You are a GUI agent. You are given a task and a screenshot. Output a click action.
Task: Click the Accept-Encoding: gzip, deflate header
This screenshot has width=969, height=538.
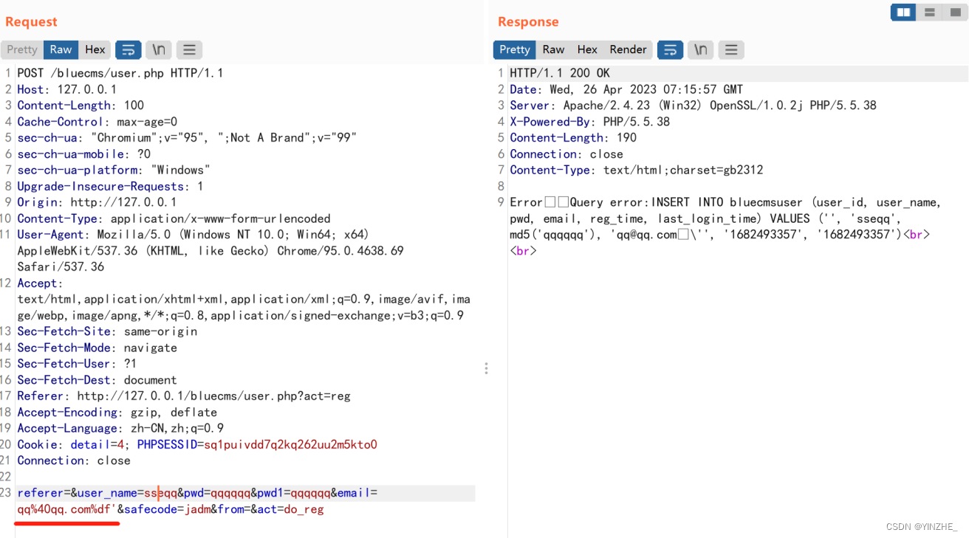tap(117, 413)
